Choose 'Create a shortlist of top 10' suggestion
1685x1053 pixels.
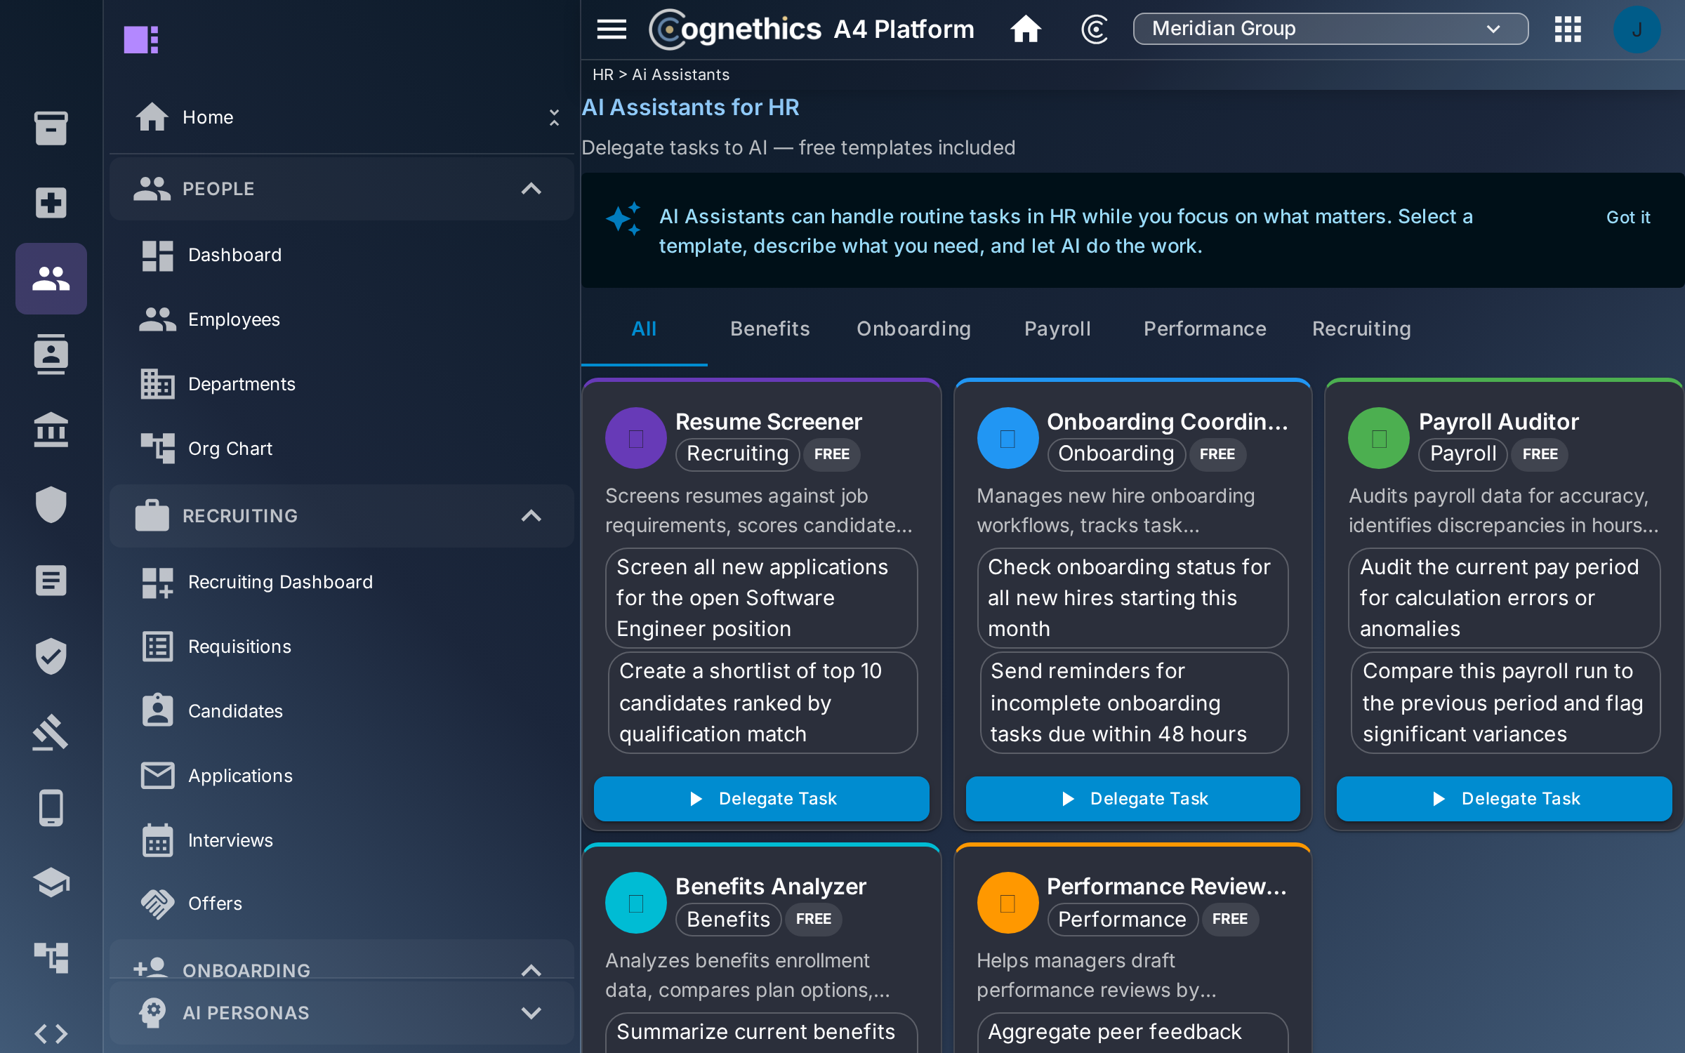tap(763, 703)
